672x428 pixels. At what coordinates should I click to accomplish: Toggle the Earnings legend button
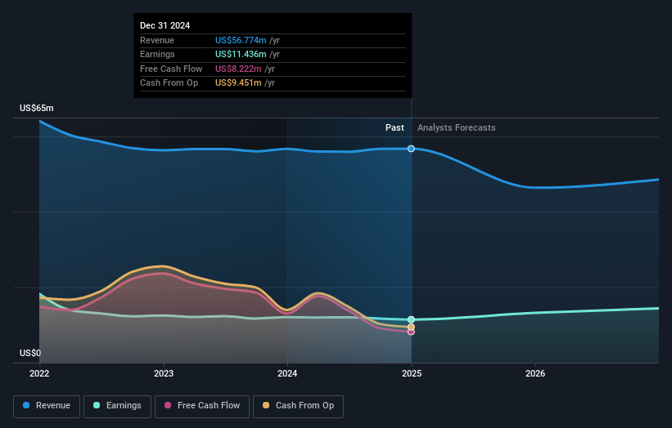point(117,406)
